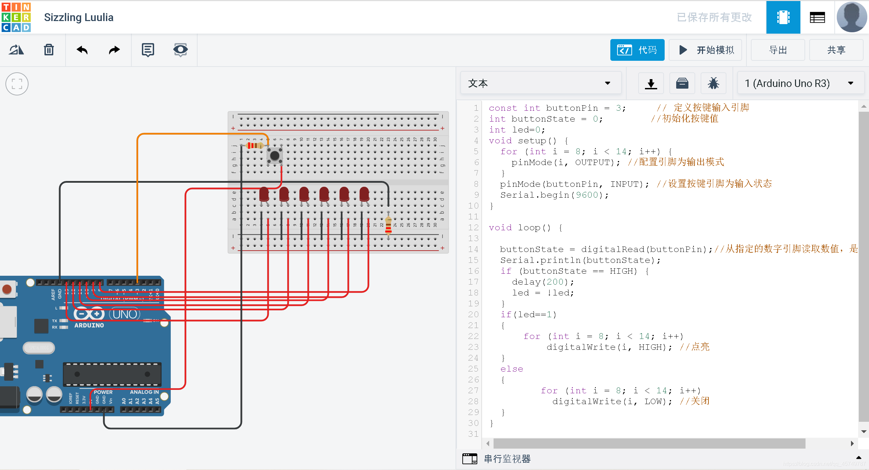Click the undo arrow icon
The height and width of the screenshot is (470, 869).
point(82,50)
